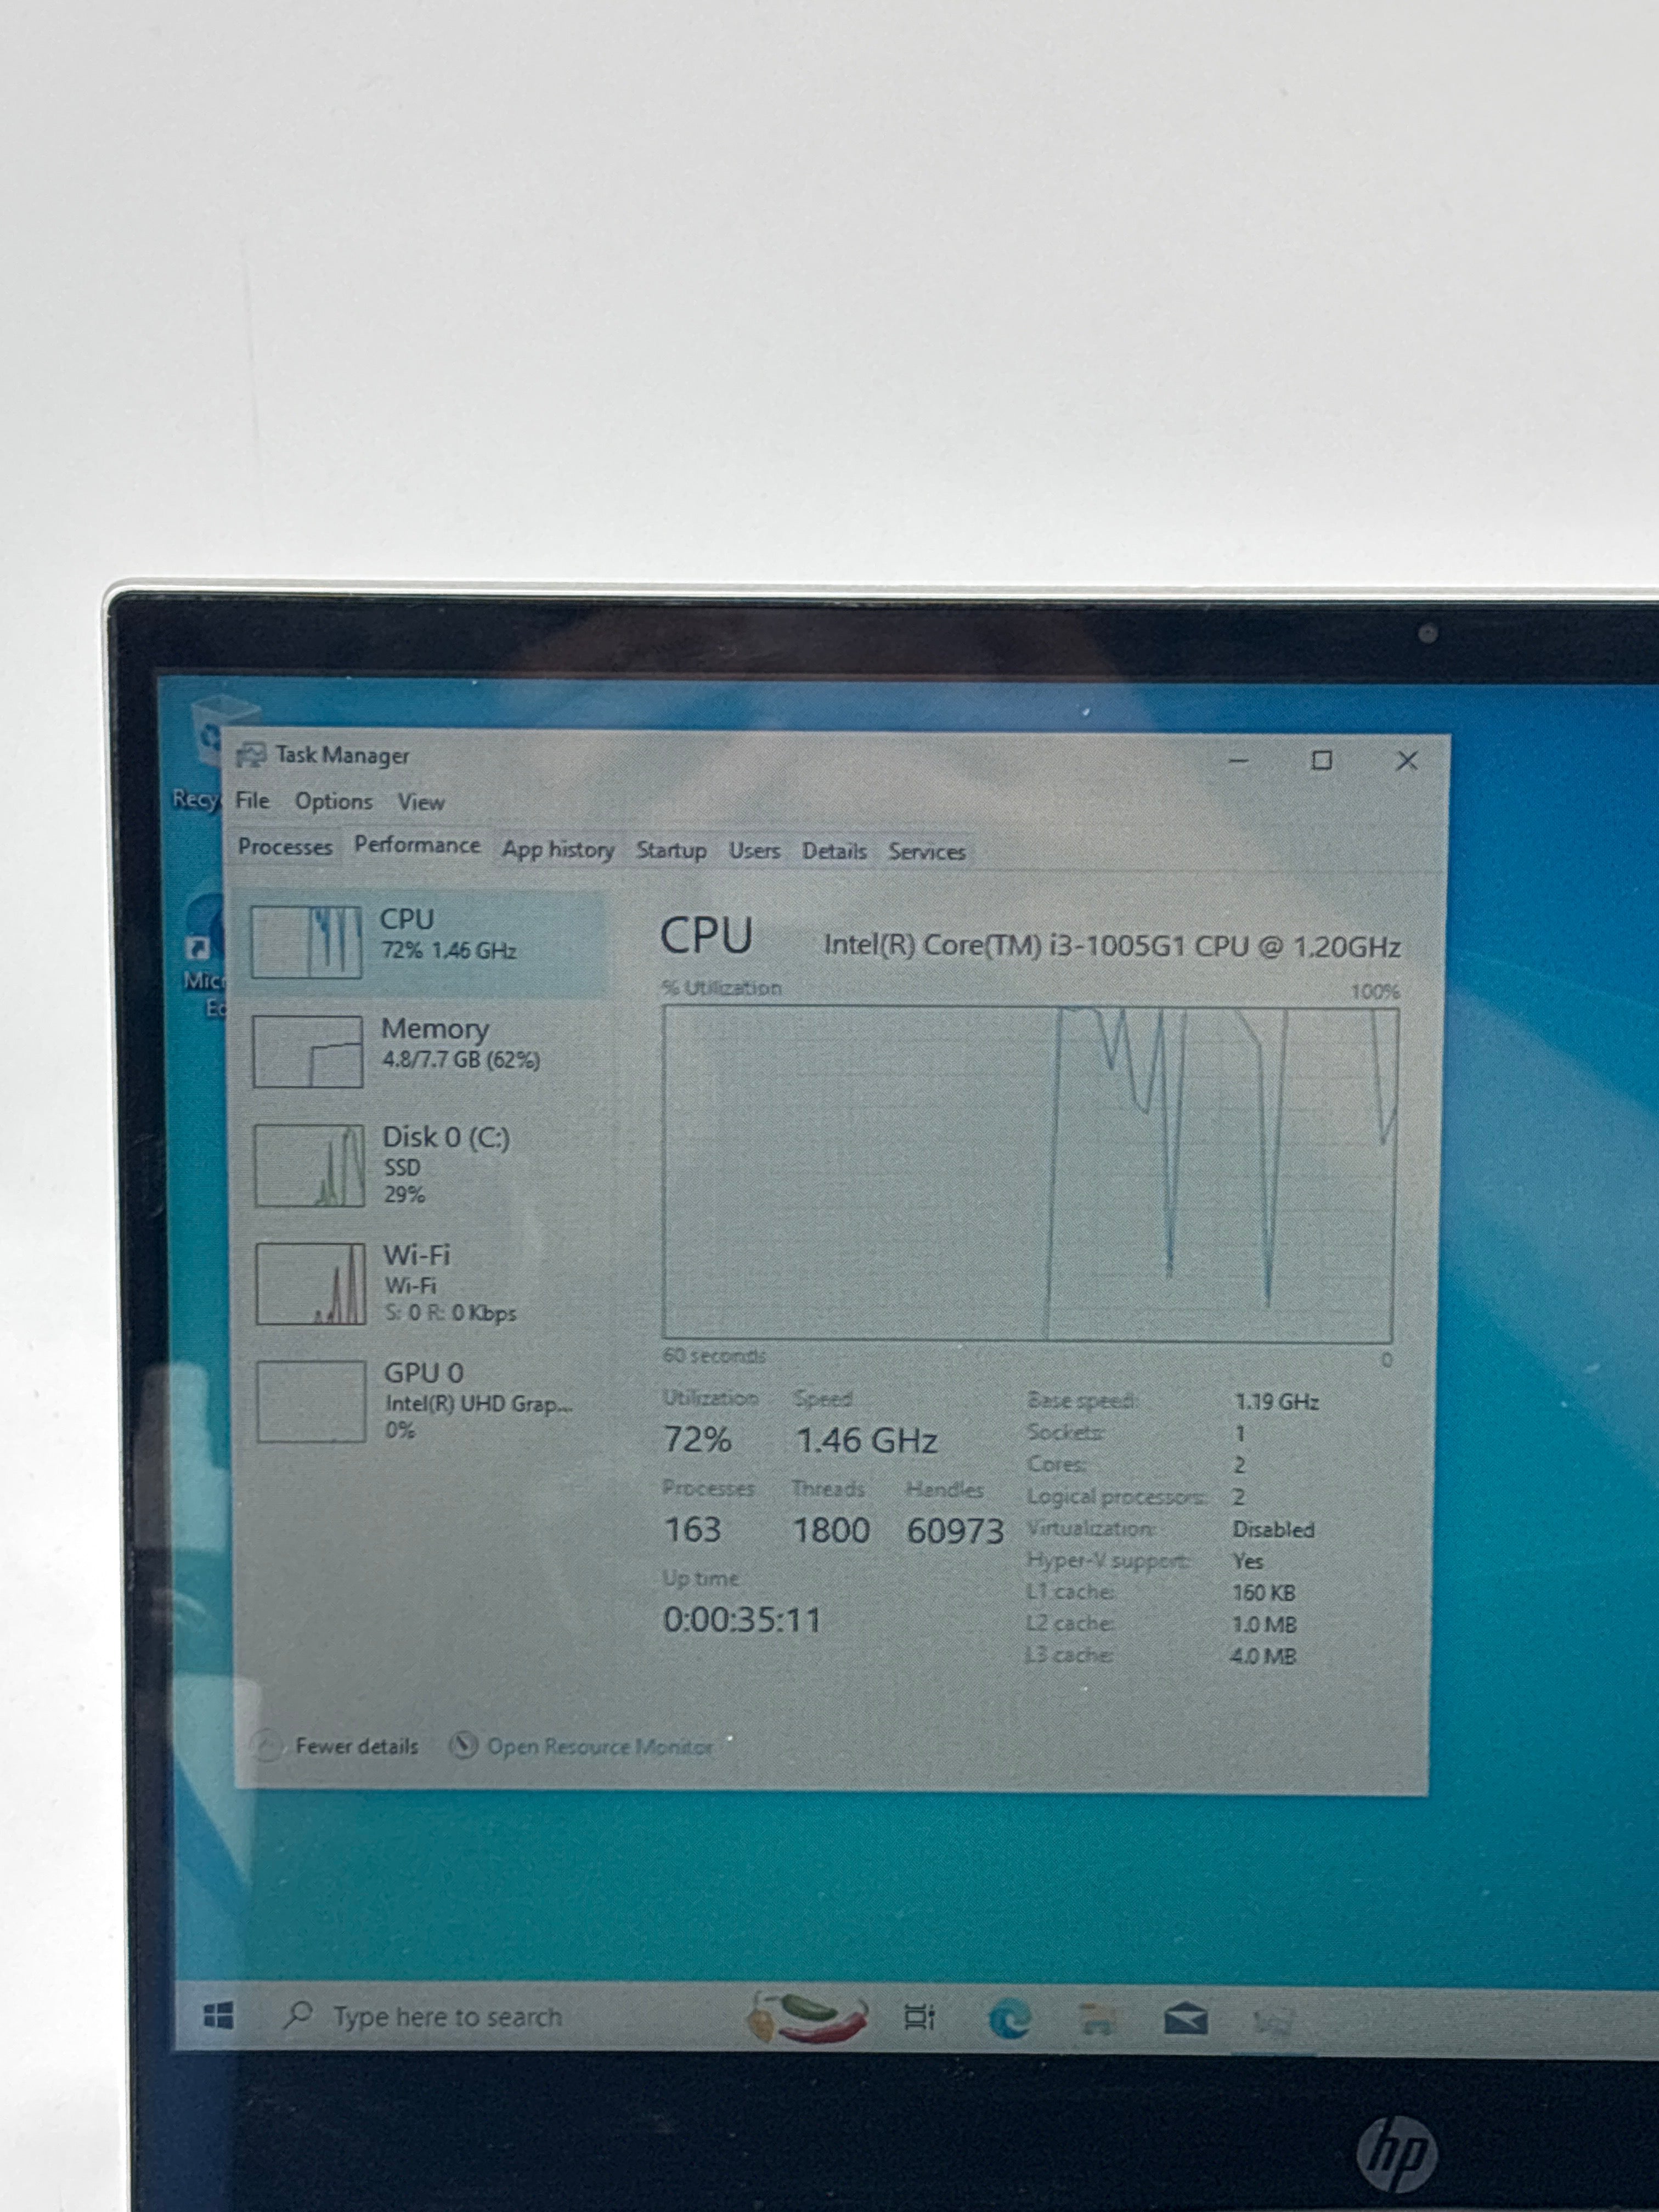Go to the Users tab

(x=754, y=851)
